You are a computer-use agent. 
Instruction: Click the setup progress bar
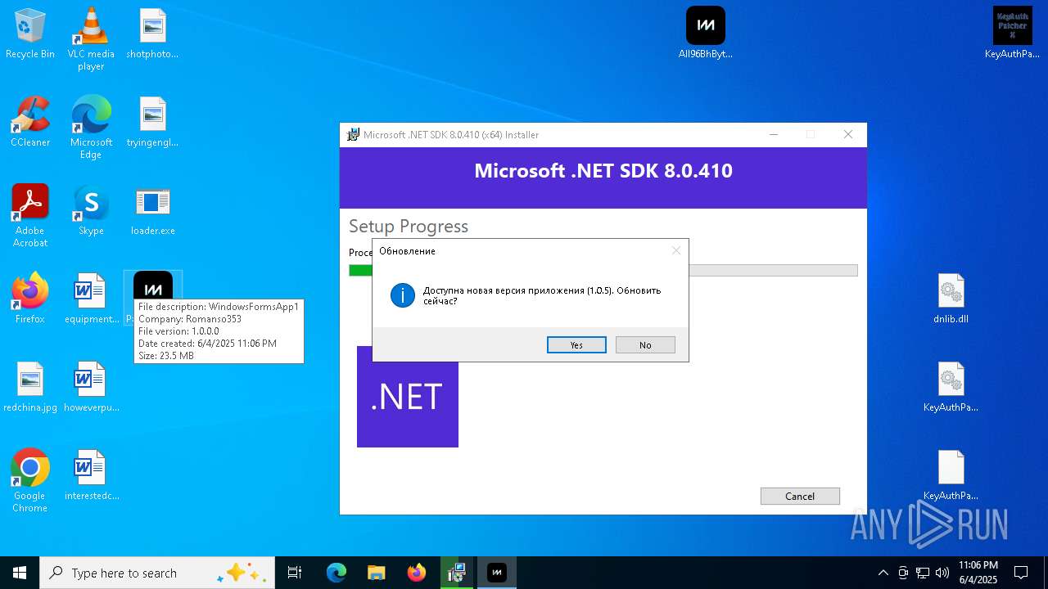603,270
